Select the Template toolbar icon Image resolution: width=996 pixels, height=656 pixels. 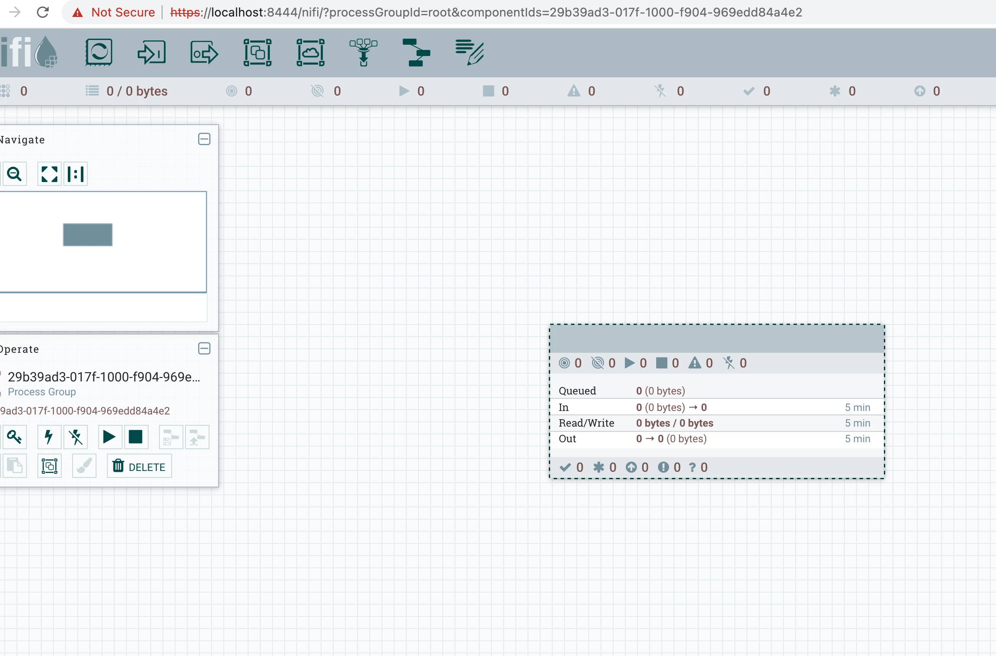coord(416,53)
